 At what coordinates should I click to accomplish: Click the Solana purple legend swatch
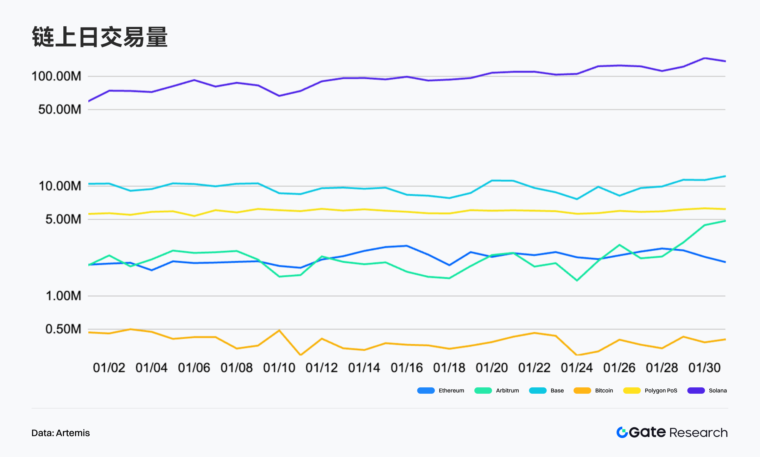[696, 391]
